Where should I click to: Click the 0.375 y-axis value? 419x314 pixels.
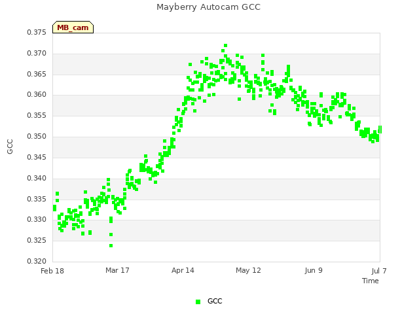[37, 32]
